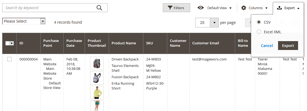Click the Minsk Alabama address cell
Screen dimensions: 307x111
[265, 66]
